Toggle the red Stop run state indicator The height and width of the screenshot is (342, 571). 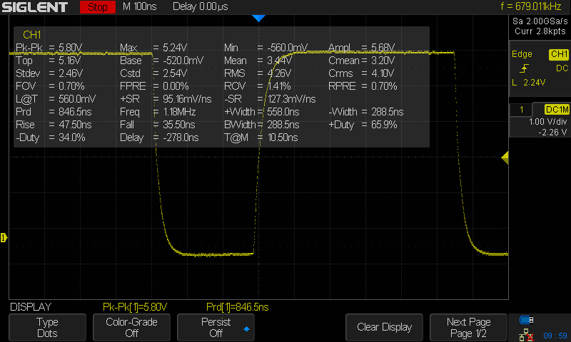[99, 8]
